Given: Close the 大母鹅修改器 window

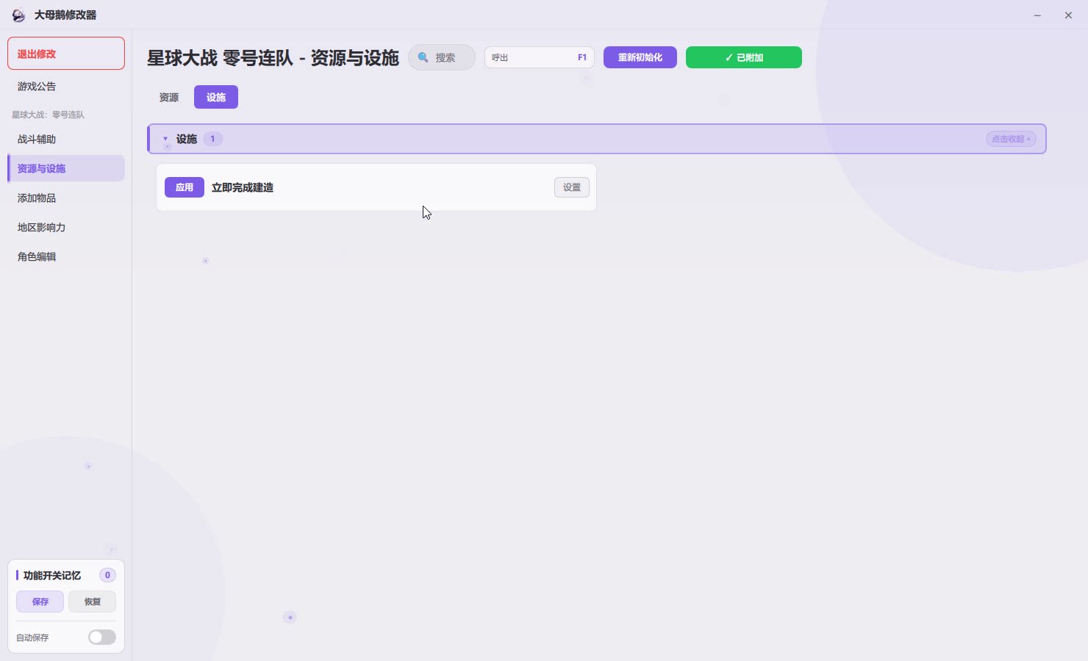Looking at the screenshot, I should [1068, 15].
